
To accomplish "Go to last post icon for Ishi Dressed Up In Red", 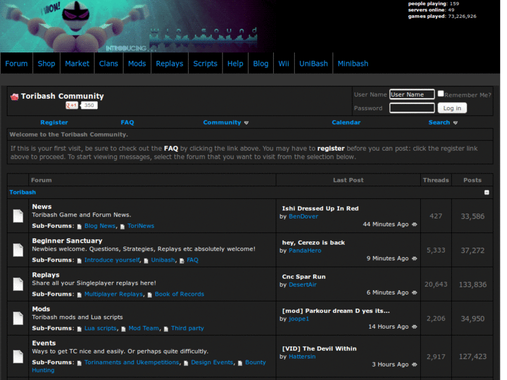I will pos(414,224).
